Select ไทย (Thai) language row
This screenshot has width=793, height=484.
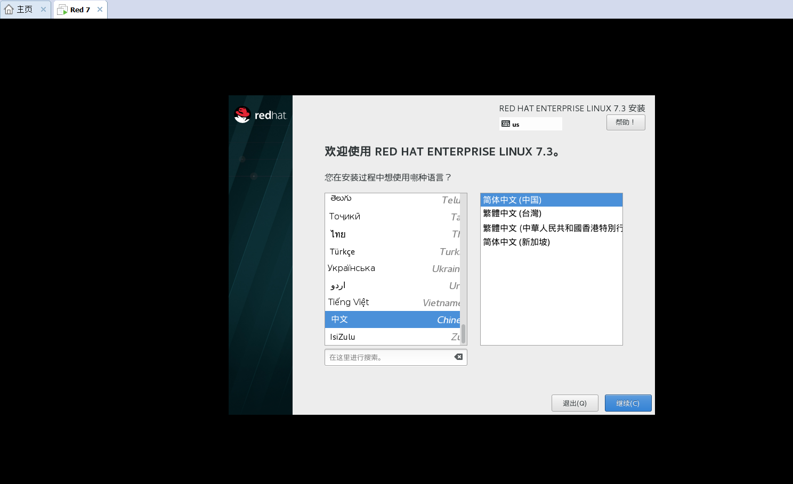(x=393, y=234)
